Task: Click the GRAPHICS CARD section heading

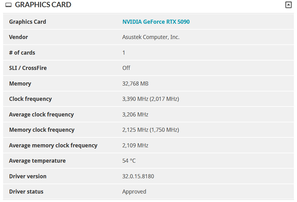Action: pos(43,5)
